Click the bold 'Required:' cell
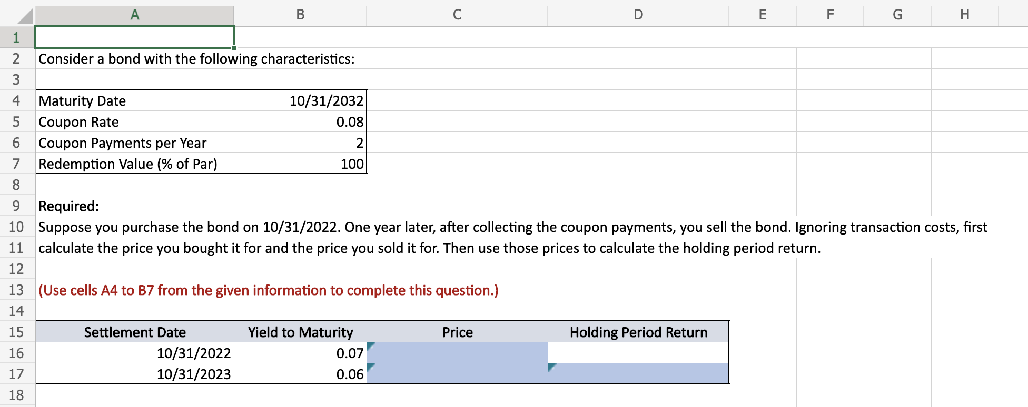 pyautogui.click(x=135, y=206)
